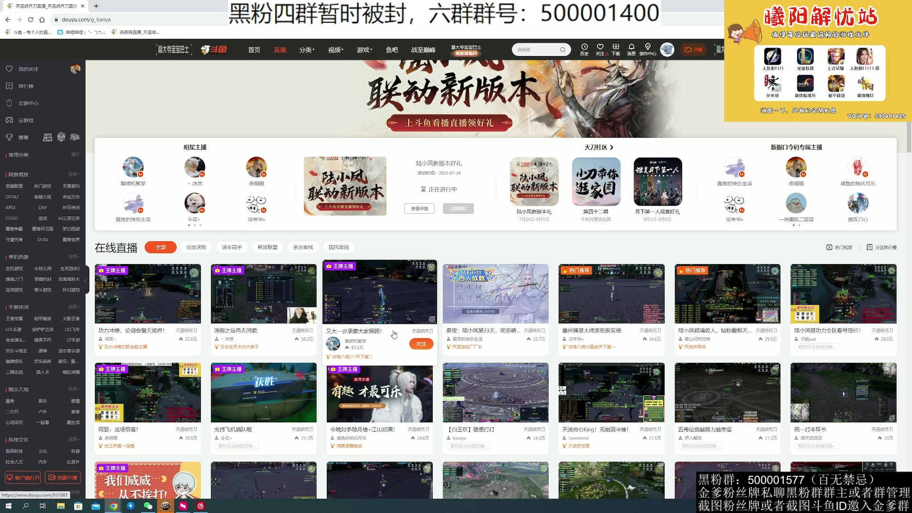Viewport: 912px width, 513px height.
Task: Select the 我的关注 sidebar heart icon
Action: (9, 68)
